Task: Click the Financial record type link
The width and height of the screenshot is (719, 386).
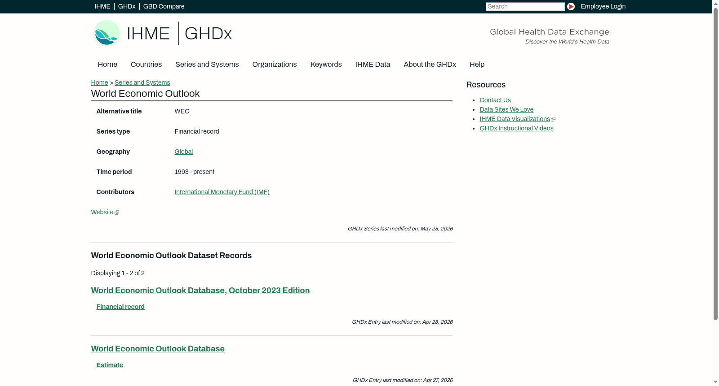Action: (120, 307)
